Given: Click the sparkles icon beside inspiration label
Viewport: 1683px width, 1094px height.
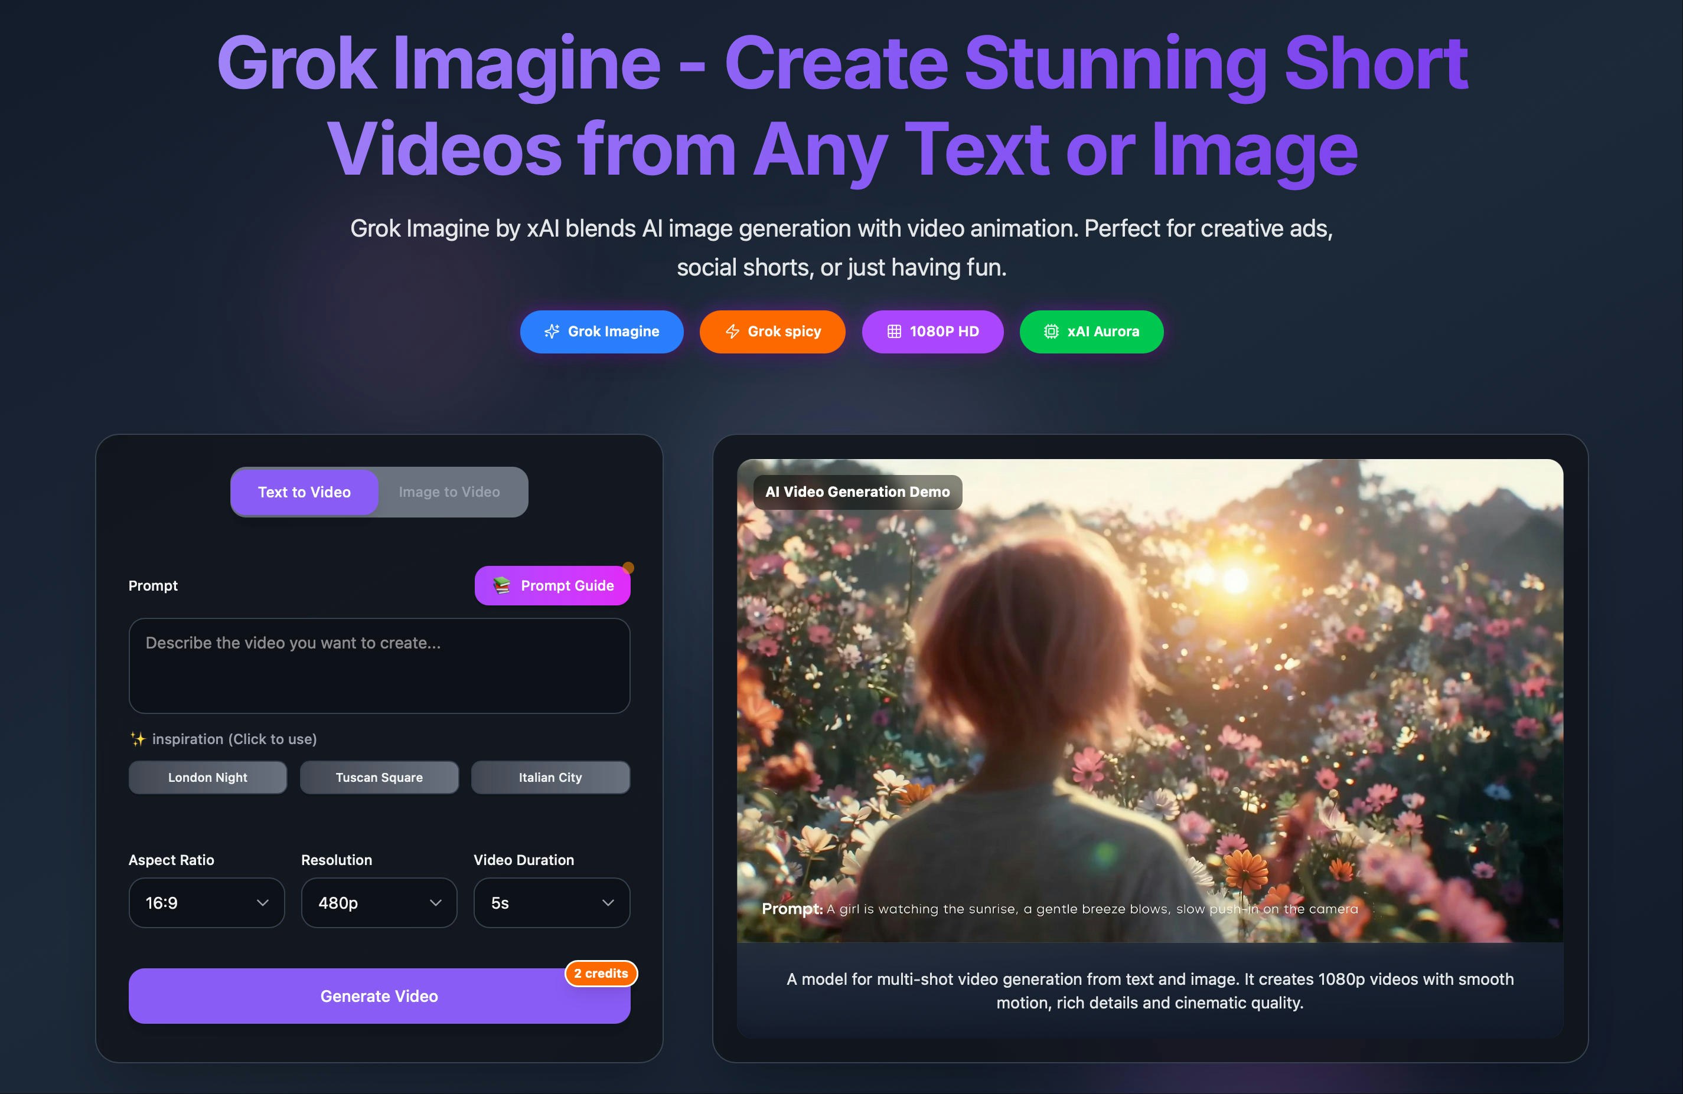Looking at the screenshot, I should point(138,739).
